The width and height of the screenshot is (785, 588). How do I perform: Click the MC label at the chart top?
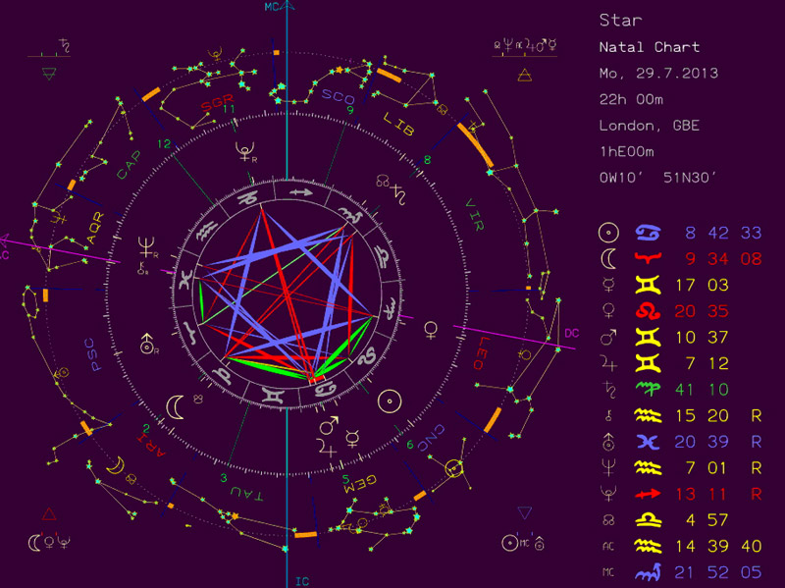(273, 7)
